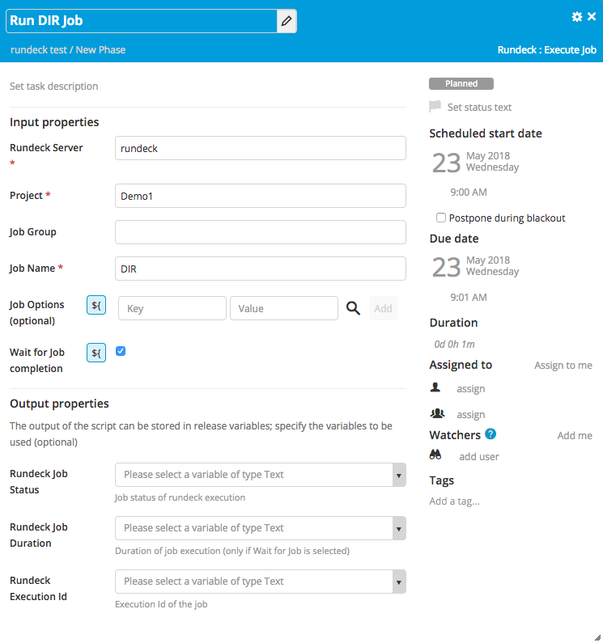Image resolution: width=603 pixels, height=643 pixels.
Task: Click due date 23 May 2018
Action: coord(475,267)
